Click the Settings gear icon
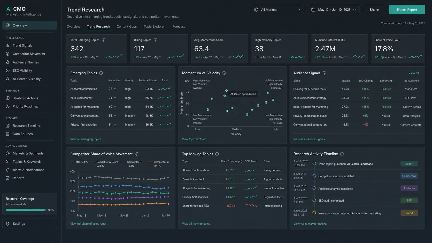The image size is (432, 243). pyautogui.click(x=8, y=224)
